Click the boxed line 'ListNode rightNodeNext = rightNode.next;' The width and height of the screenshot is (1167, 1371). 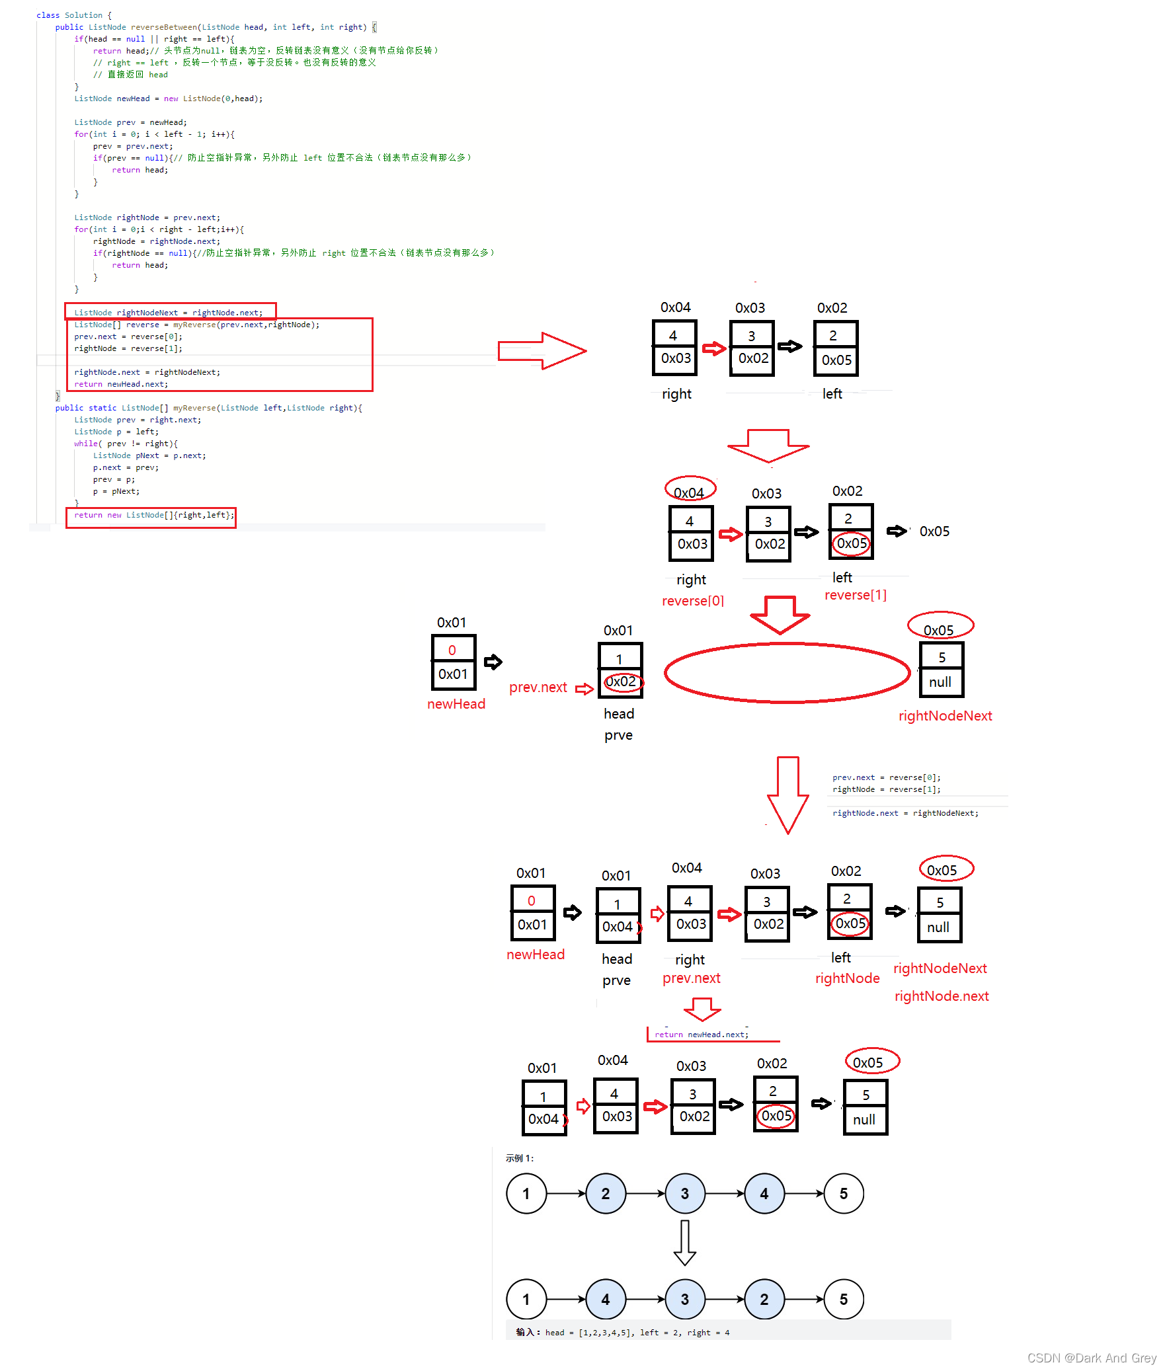point(169,312)
